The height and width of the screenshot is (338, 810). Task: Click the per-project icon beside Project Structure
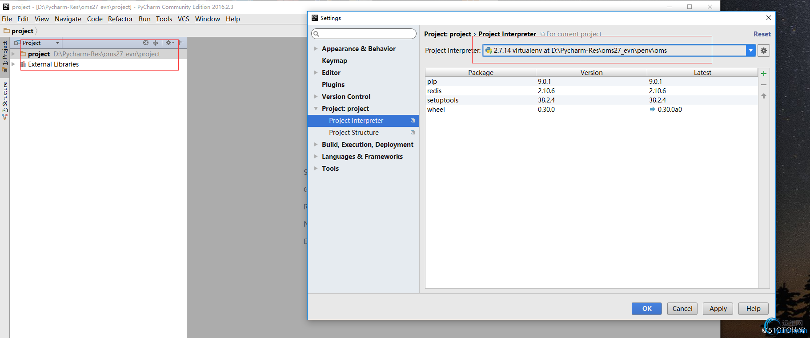click(413, 133)
